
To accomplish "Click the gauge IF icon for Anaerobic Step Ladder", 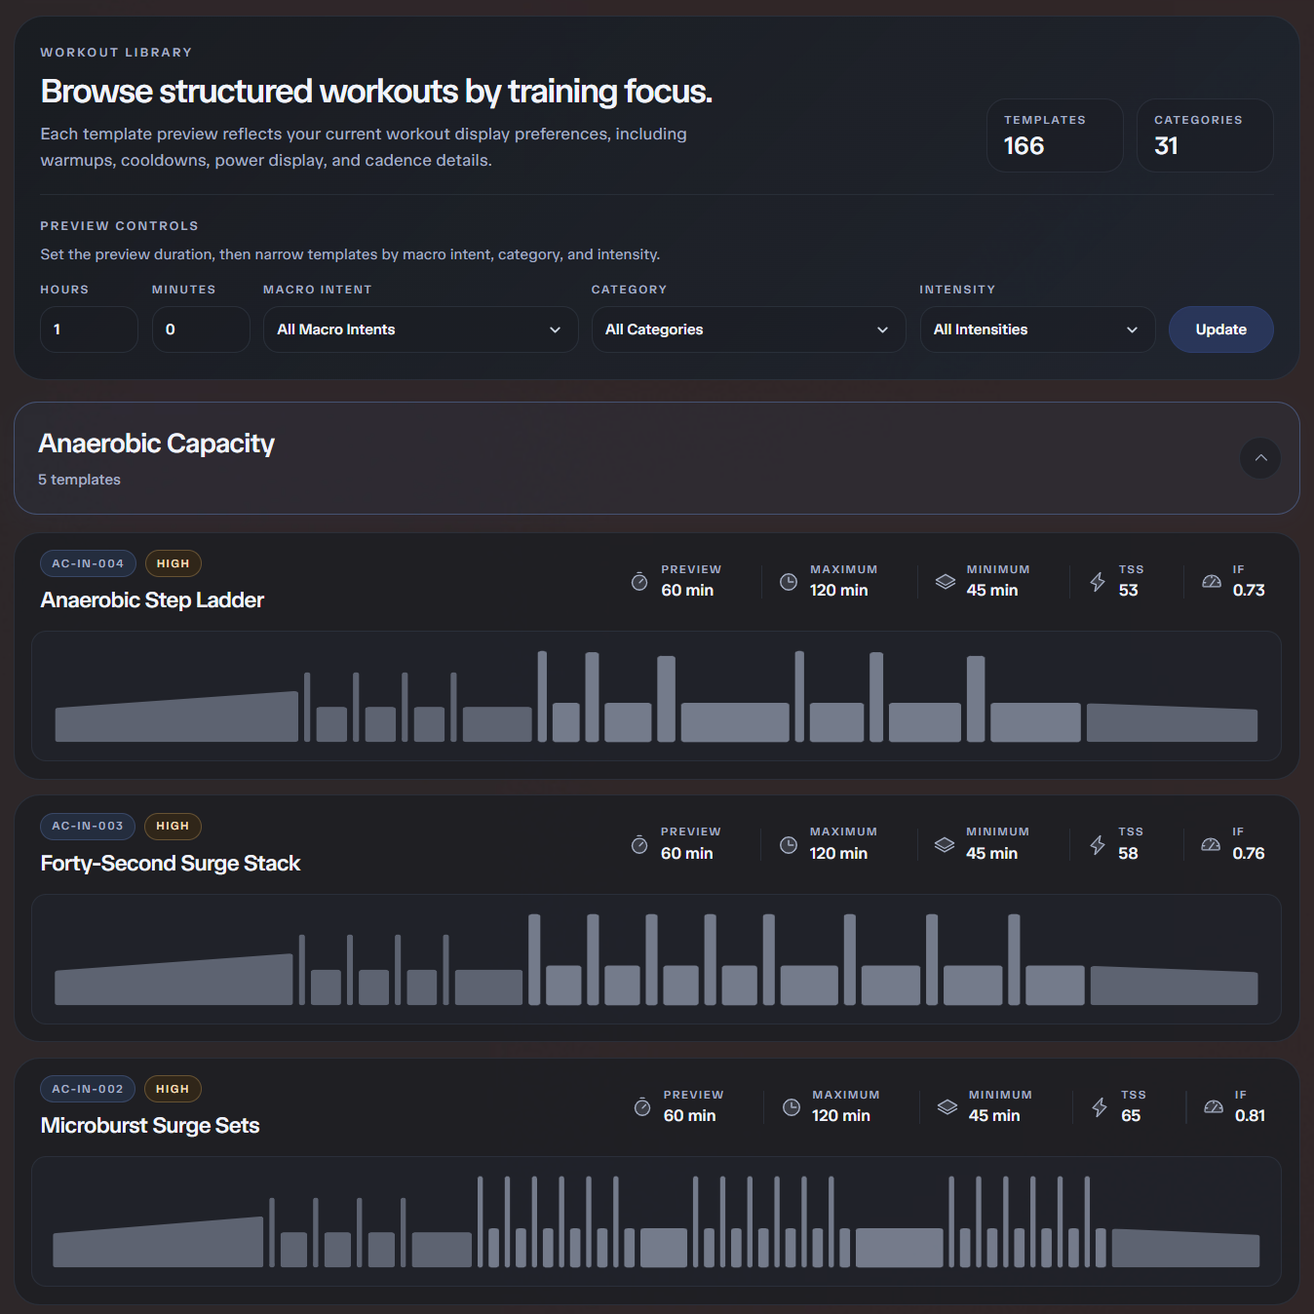I will tap(1212, 582).
